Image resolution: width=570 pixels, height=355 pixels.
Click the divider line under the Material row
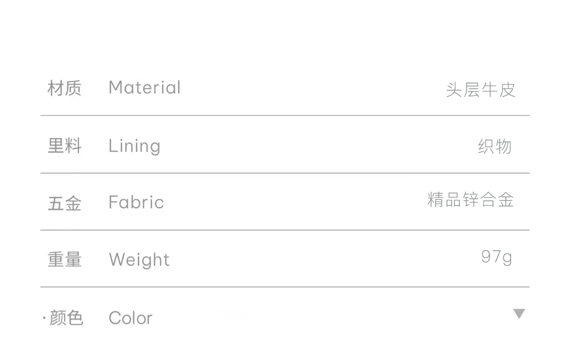(x=285, y=115)
